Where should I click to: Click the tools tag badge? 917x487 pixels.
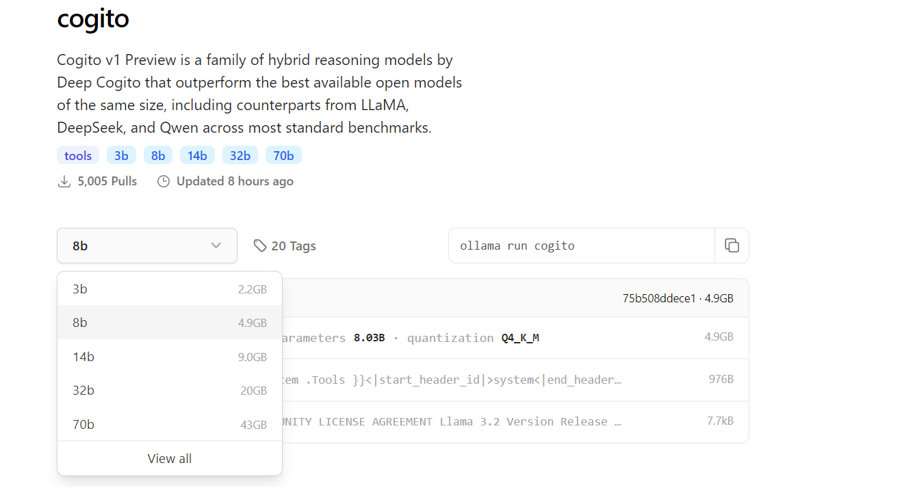78,156
